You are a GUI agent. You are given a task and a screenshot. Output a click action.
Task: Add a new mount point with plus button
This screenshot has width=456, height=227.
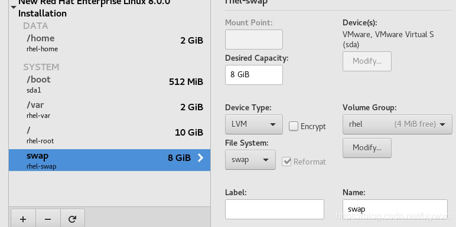[x=23, y=219]
